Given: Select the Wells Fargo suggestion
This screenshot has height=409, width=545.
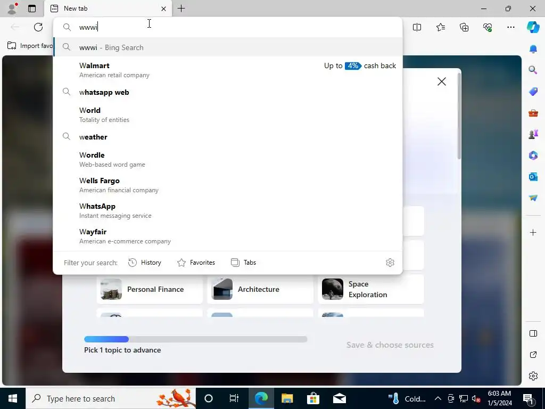Looking at the screenshot, I should coord(228,185).
